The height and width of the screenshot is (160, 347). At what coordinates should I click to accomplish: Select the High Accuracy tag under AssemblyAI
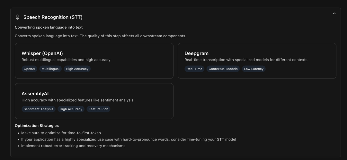tap(71, 109)
